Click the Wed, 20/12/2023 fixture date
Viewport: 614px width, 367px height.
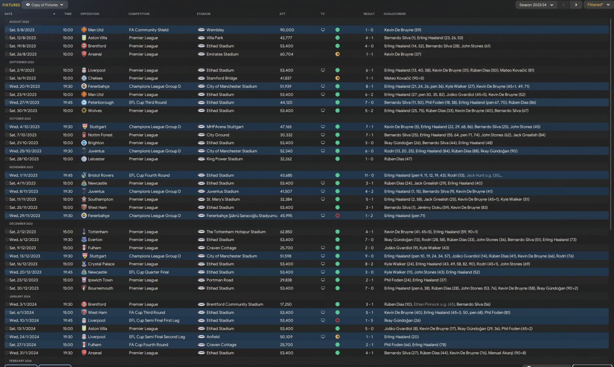24,272
